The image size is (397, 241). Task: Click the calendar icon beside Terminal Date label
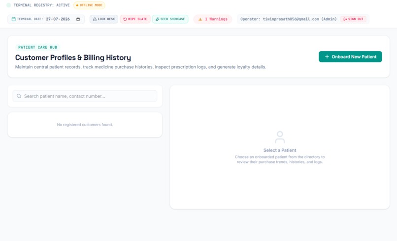point(14,19)
